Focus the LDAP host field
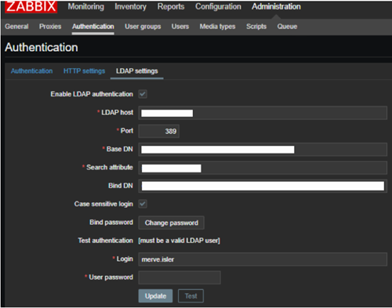Image resolution: width=392 pixels, height=308 pixels. pyautogui.click(x=263, y=113)
